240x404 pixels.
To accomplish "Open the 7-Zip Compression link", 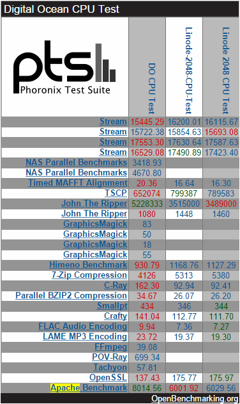I will point(89,275).
